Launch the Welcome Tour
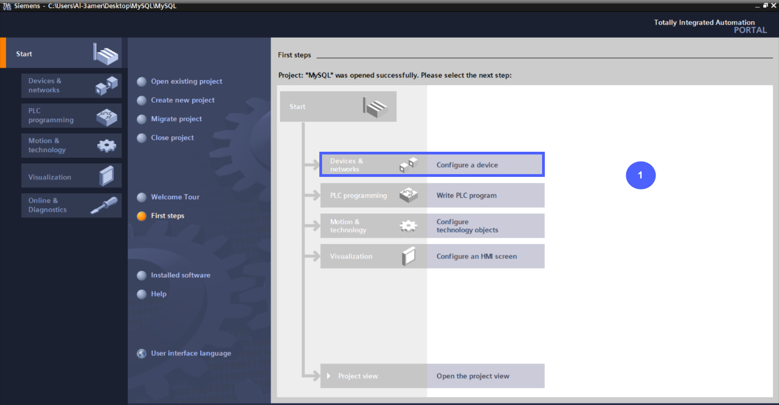Screen dimensions: 779x405 point(168,197)
